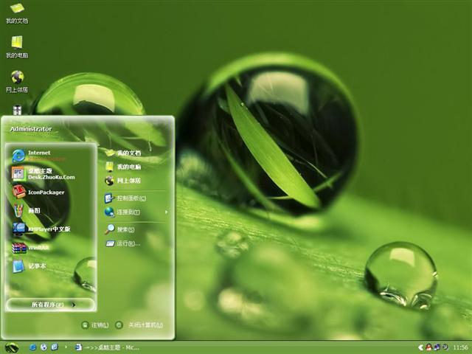Click the show desktop quick launch icon
The image size is (472, 354).
[x=55, y=347]
